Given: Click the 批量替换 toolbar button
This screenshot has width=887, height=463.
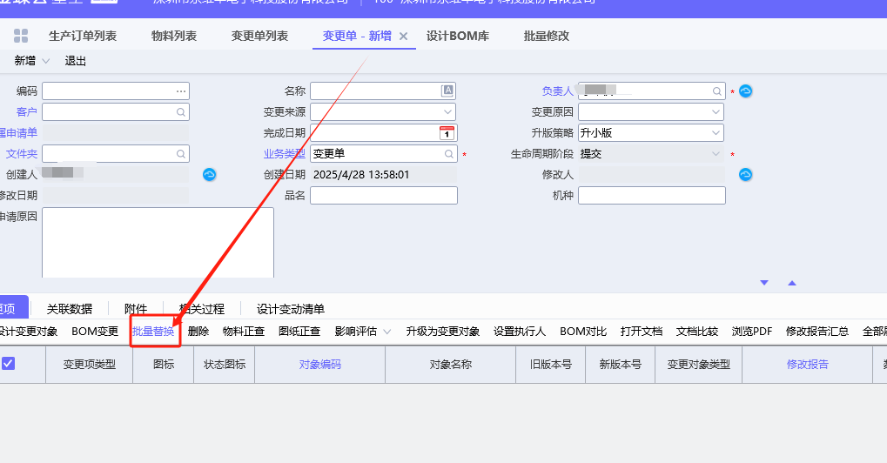Looking at the screenshot, I should pos(153,332).
